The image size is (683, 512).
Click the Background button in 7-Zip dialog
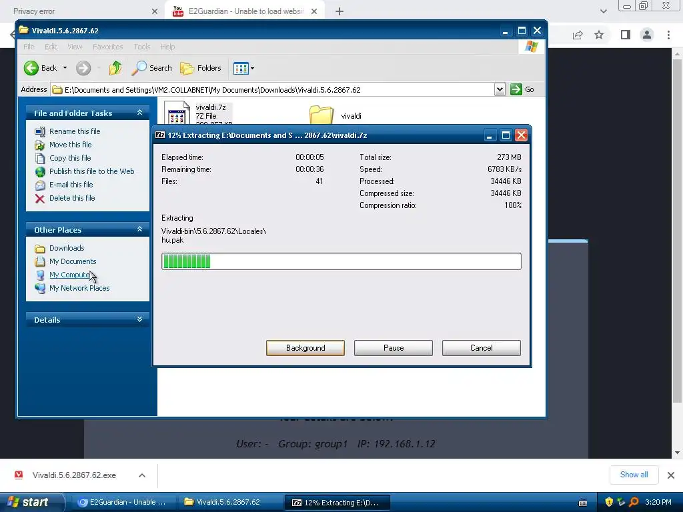[305, 348]
